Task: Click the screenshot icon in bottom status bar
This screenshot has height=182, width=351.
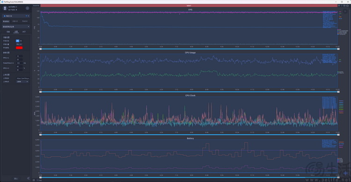Action: tap(34, 180)
